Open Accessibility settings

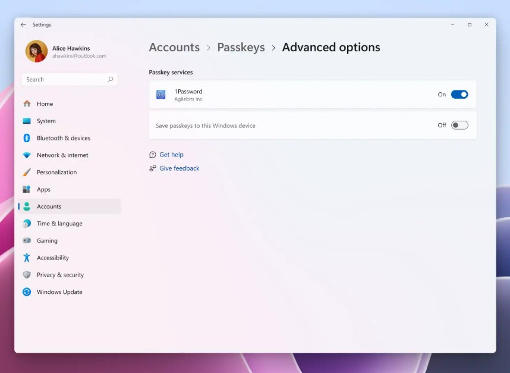click(x=27, y=258)
